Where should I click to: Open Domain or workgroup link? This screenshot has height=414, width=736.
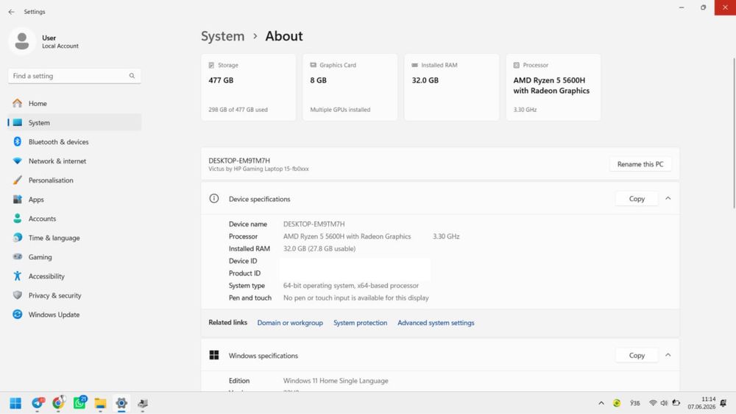[290, 323]
